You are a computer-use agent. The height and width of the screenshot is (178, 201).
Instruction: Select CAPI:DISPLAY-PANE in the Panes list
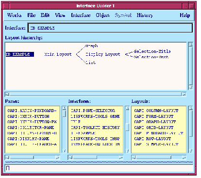(28, 139)
